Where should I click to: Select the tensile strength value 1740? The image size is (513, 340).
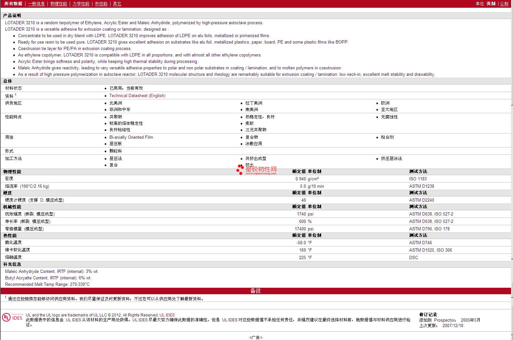[301, 214]
